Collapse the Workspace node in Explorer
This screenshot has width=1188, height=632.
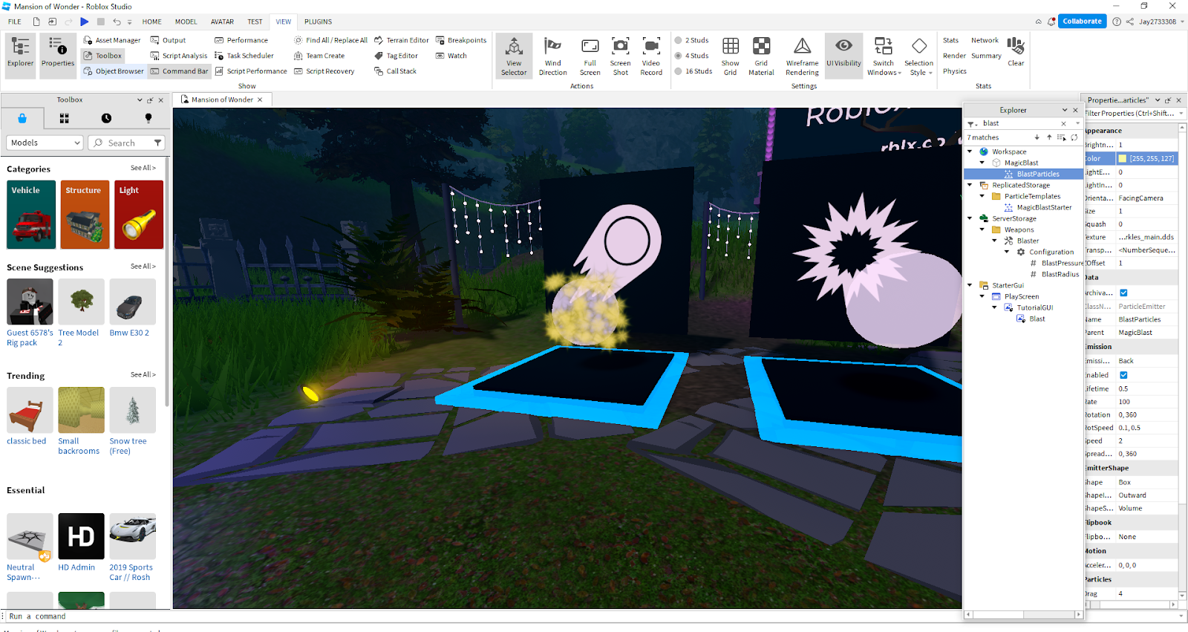(x=970, y=152)
